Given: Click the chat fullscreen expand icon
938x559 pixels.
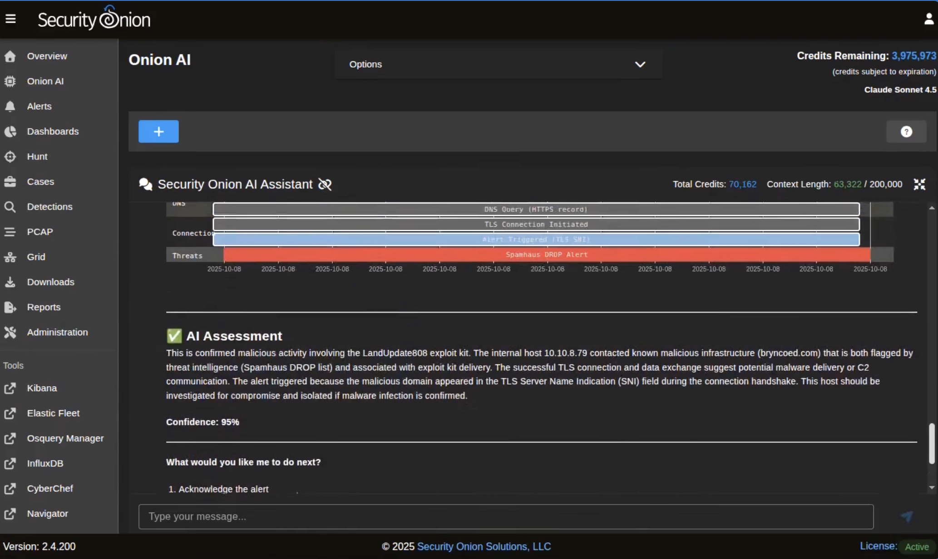Looking at the screenshot, I should click(x=919, y=184).
